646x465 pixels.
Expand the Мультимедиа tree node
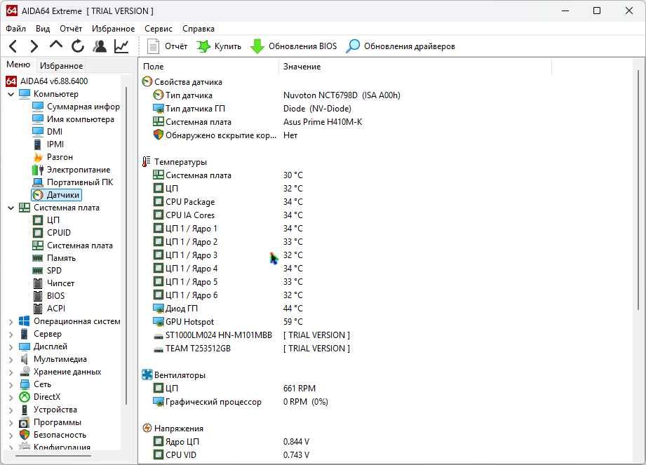coord(11,360)
